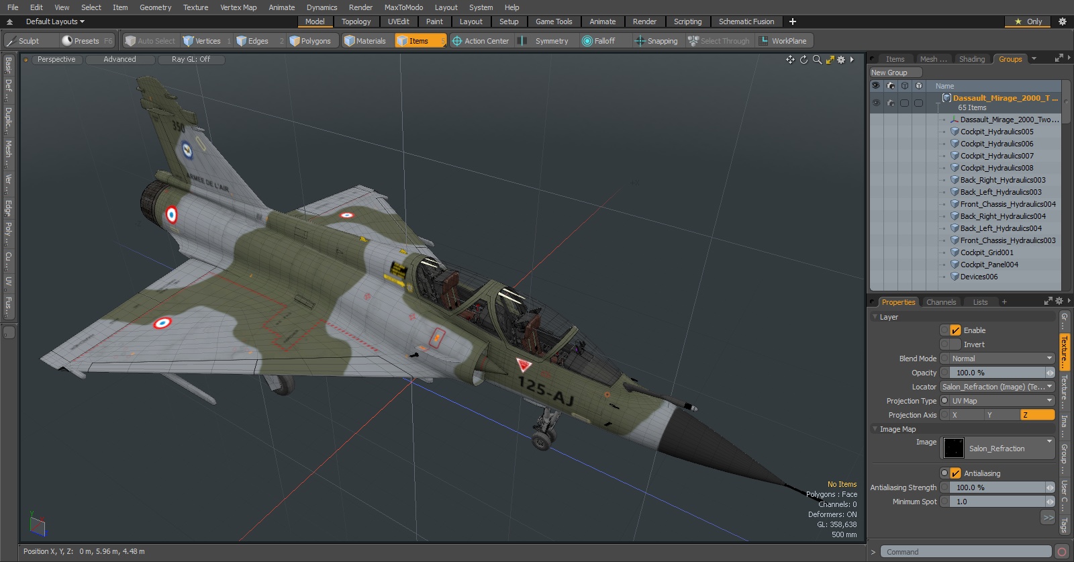Click the Salon_Refraction image thumbnail
The image size is (1074, 562).
[x=953, y=448]
